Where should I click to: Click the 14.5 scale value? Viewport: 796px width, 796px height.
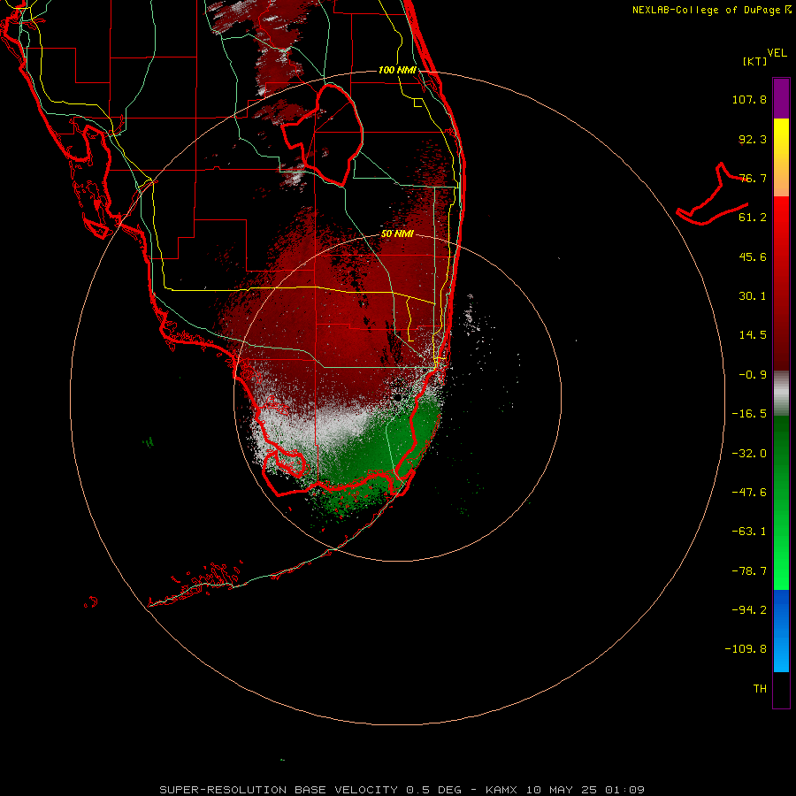(753, 335)
